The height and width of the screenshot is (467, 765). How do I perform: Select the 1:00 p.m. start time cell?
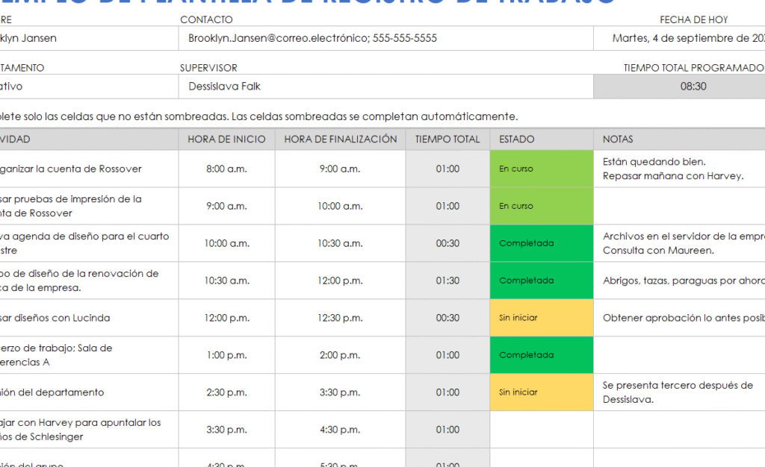point(226,355)
